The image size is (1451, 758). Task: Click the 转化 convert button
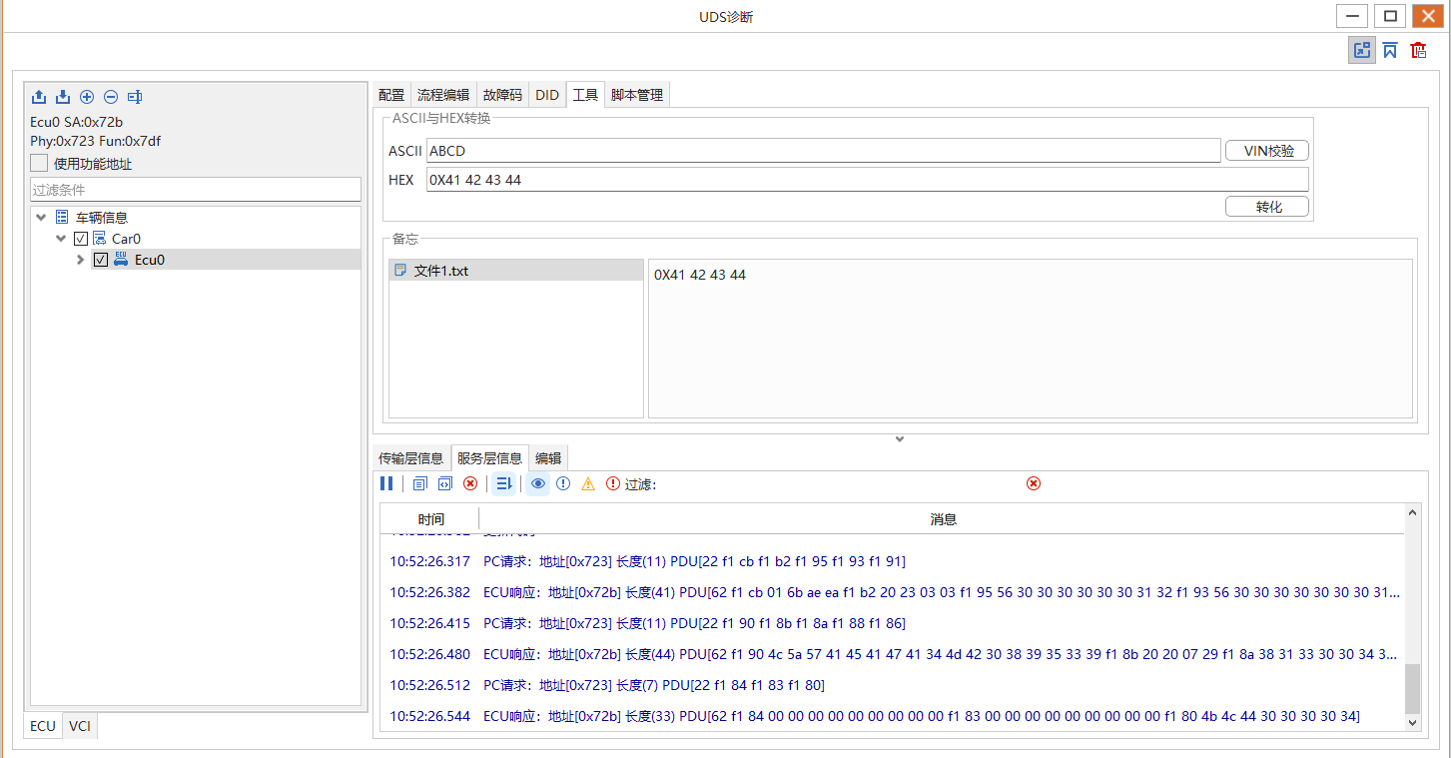[x=1267, y=207]
